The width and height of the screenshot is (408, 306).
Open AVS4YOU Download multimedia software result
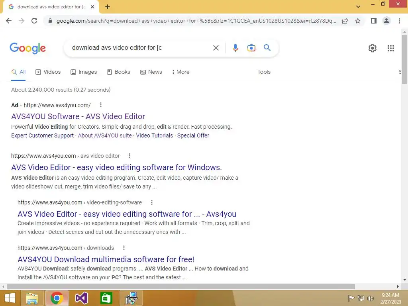(x=106, y=259)
